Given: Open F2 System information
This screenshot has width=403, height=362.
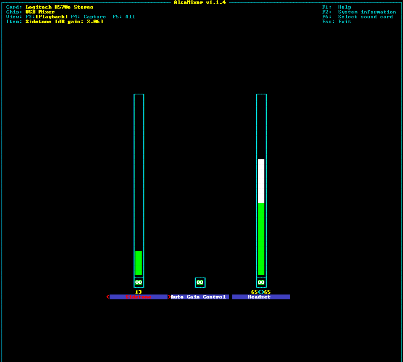Looking at the screenshot, I should [359, 12].
